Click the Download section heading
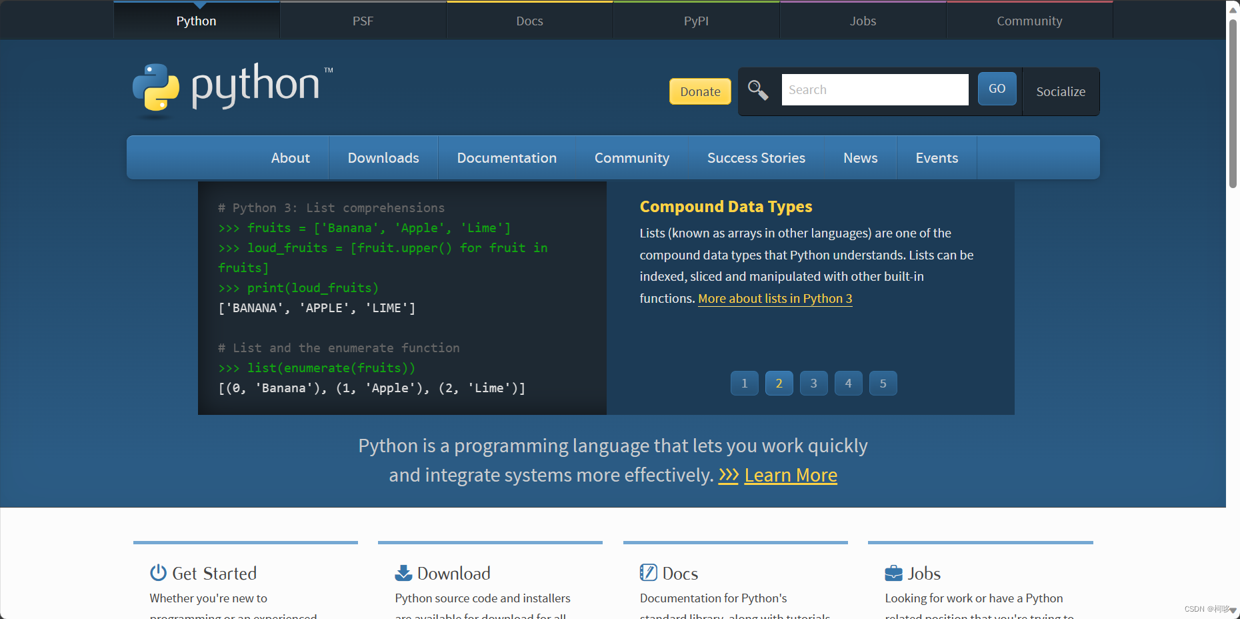This screenshot has width=1240, height=619. click(454, 574)
